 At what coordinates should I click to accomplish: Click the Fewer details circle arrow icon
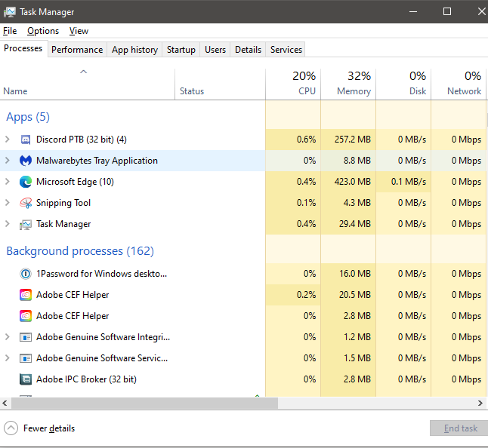pos(11,428)
